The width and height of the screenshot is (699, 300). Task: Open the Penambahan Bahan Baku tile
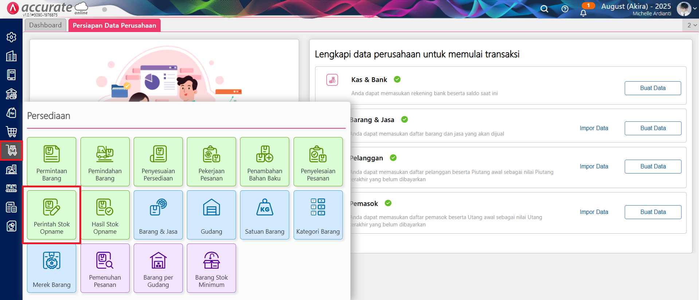pos(265,161)
